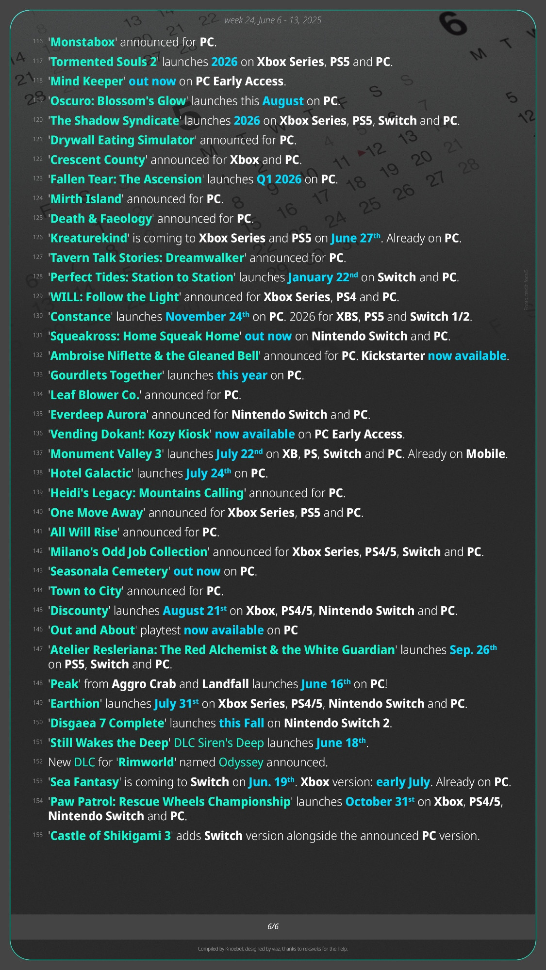Click the 'Mirth Island' game title
Image resolution: width=546 pixels, height=970 pixels.
(86, 199)
